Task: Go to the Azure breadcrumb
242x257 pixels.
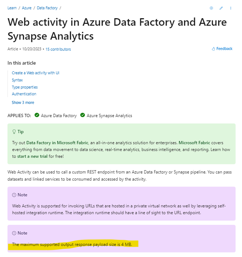Action: tap(27, 8)
